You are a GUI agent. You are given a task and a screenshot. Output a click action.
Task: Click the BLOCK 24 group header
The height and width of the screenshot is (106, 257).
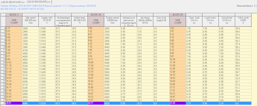[96, 14]
